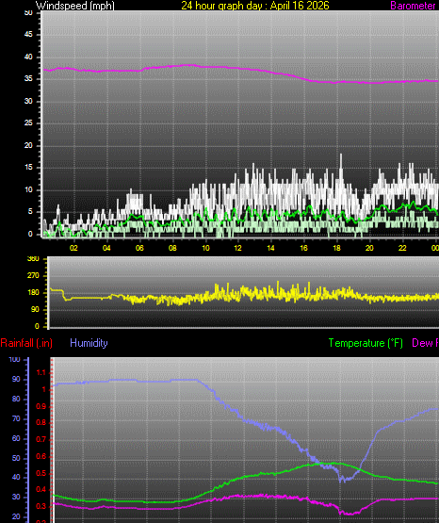Click the '12' hour label on time axis
439x523 pixels.
point(237,248)
